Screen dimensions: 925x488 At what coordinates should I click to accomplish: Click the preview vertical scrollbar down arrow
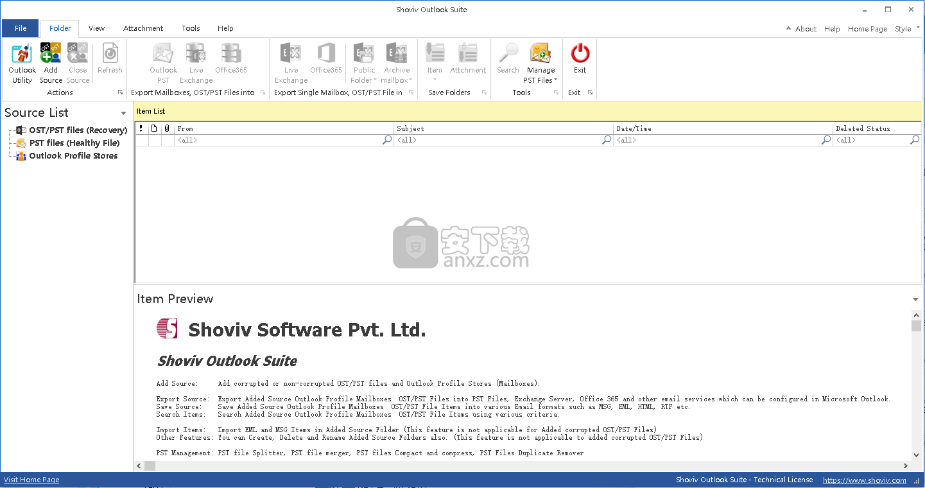point(916,455)
